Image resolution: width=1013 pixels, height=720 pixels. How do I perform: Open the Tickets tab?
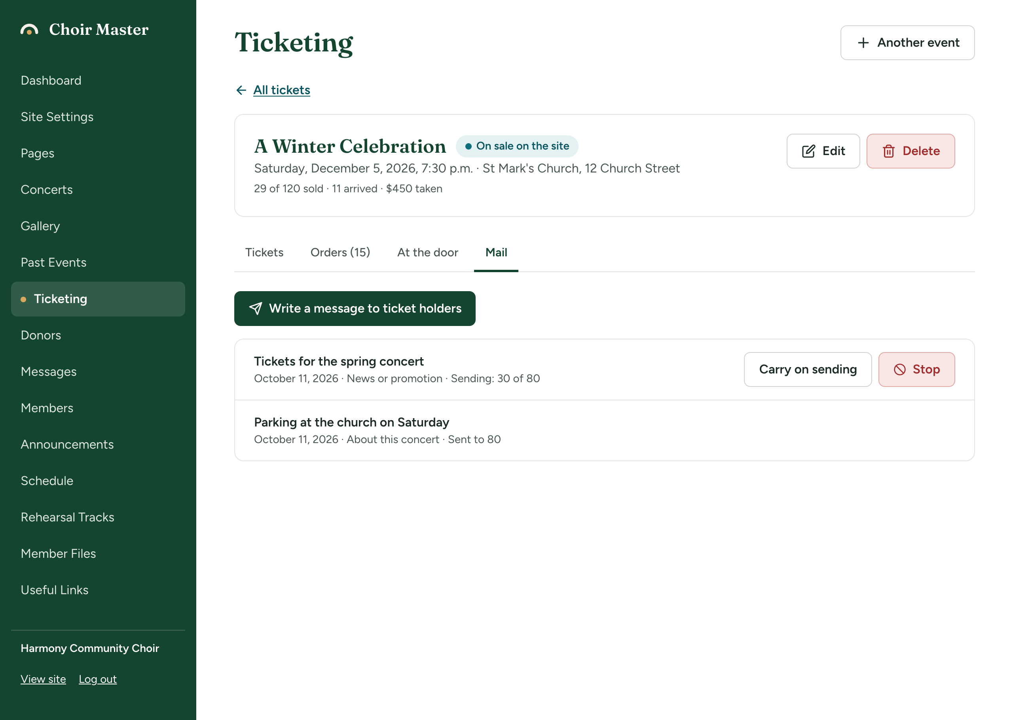(x=264, y=253)
